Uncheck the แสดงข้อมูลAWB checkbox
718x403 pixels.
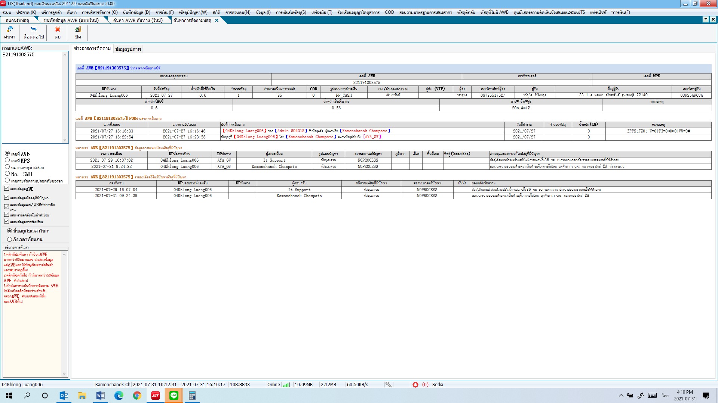click(6, 188)
